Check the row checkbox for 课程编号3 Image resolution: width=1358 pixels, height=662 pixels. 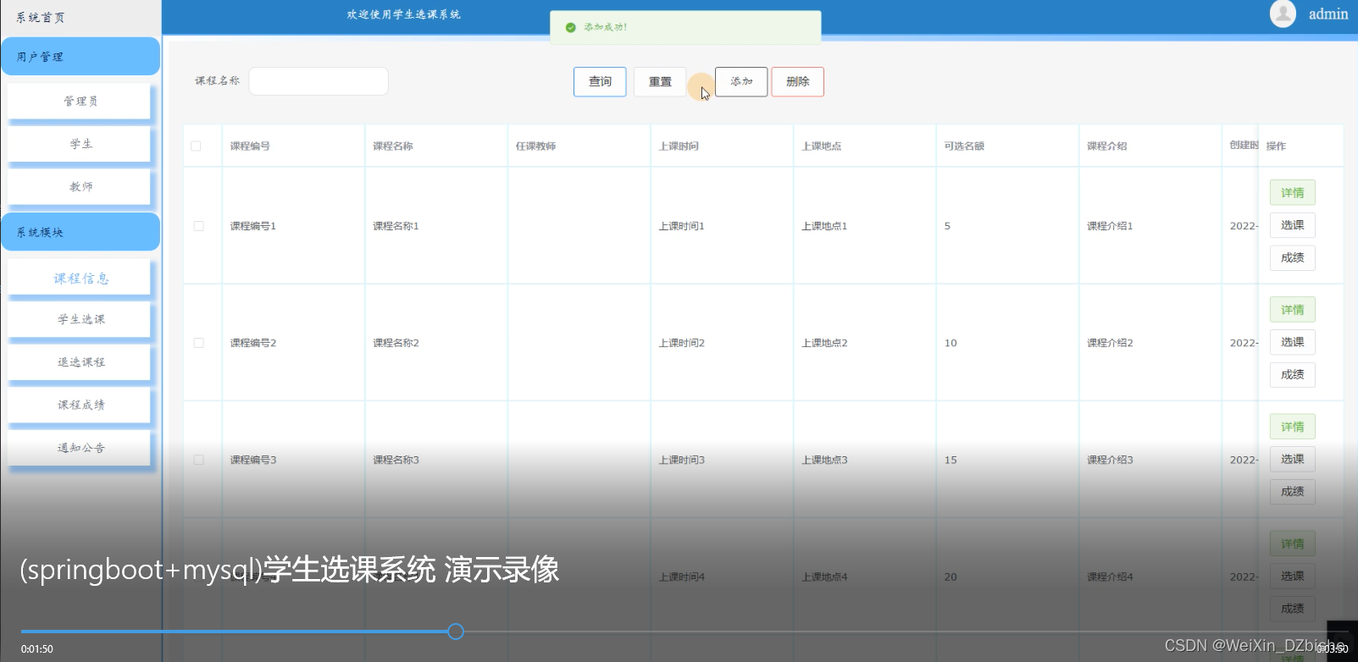[x=198, y=460]
